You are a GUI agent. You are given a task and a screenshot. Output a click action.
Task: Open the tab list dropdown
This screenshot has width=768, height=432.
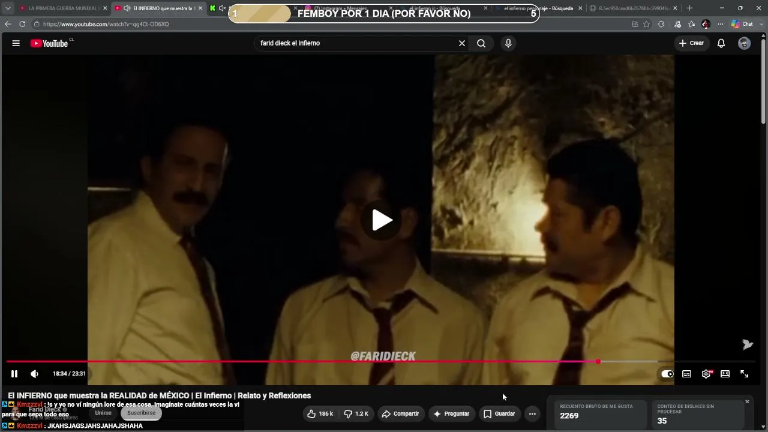point(8,8)
